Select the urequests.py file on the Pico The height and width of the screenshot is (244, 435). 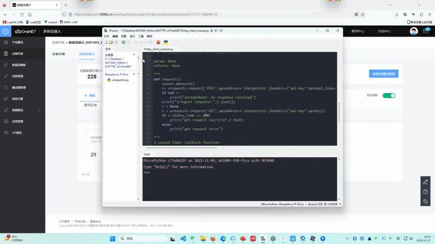click(x=120, y=80)
